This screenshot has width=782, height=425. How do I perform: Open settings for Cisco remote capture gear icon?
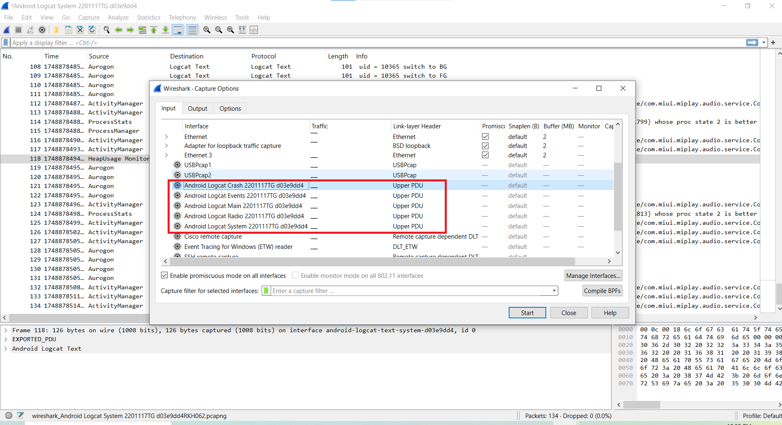point(177,236)
